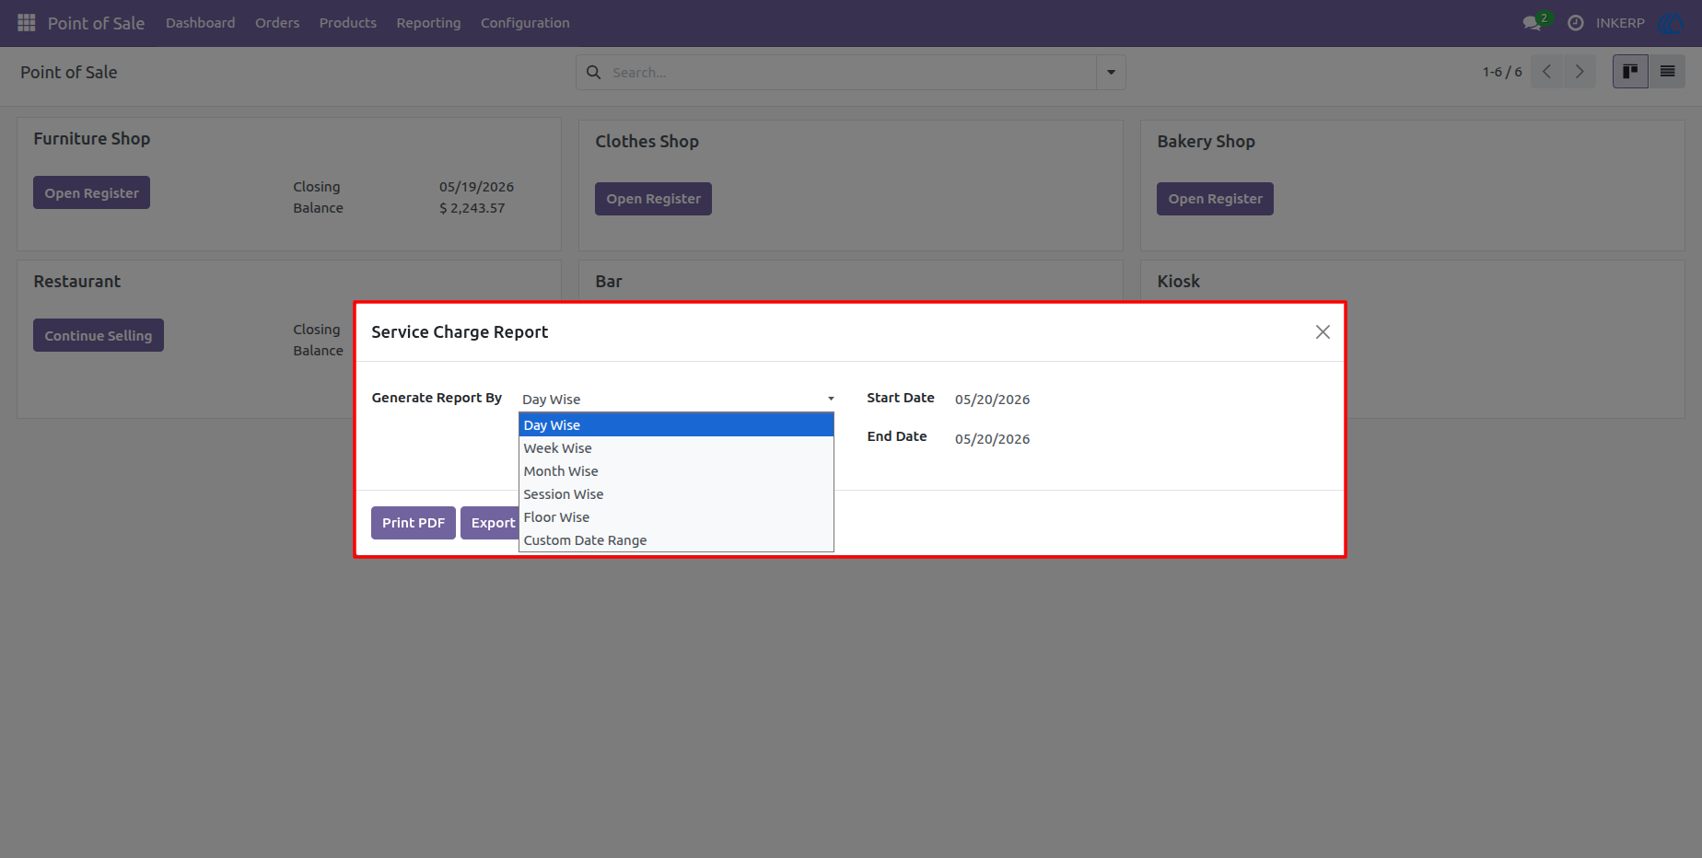The width and height of the screenshot is (1702, 858).
Task: Pick Floor Wise option
Action: (x=676, y=517)
